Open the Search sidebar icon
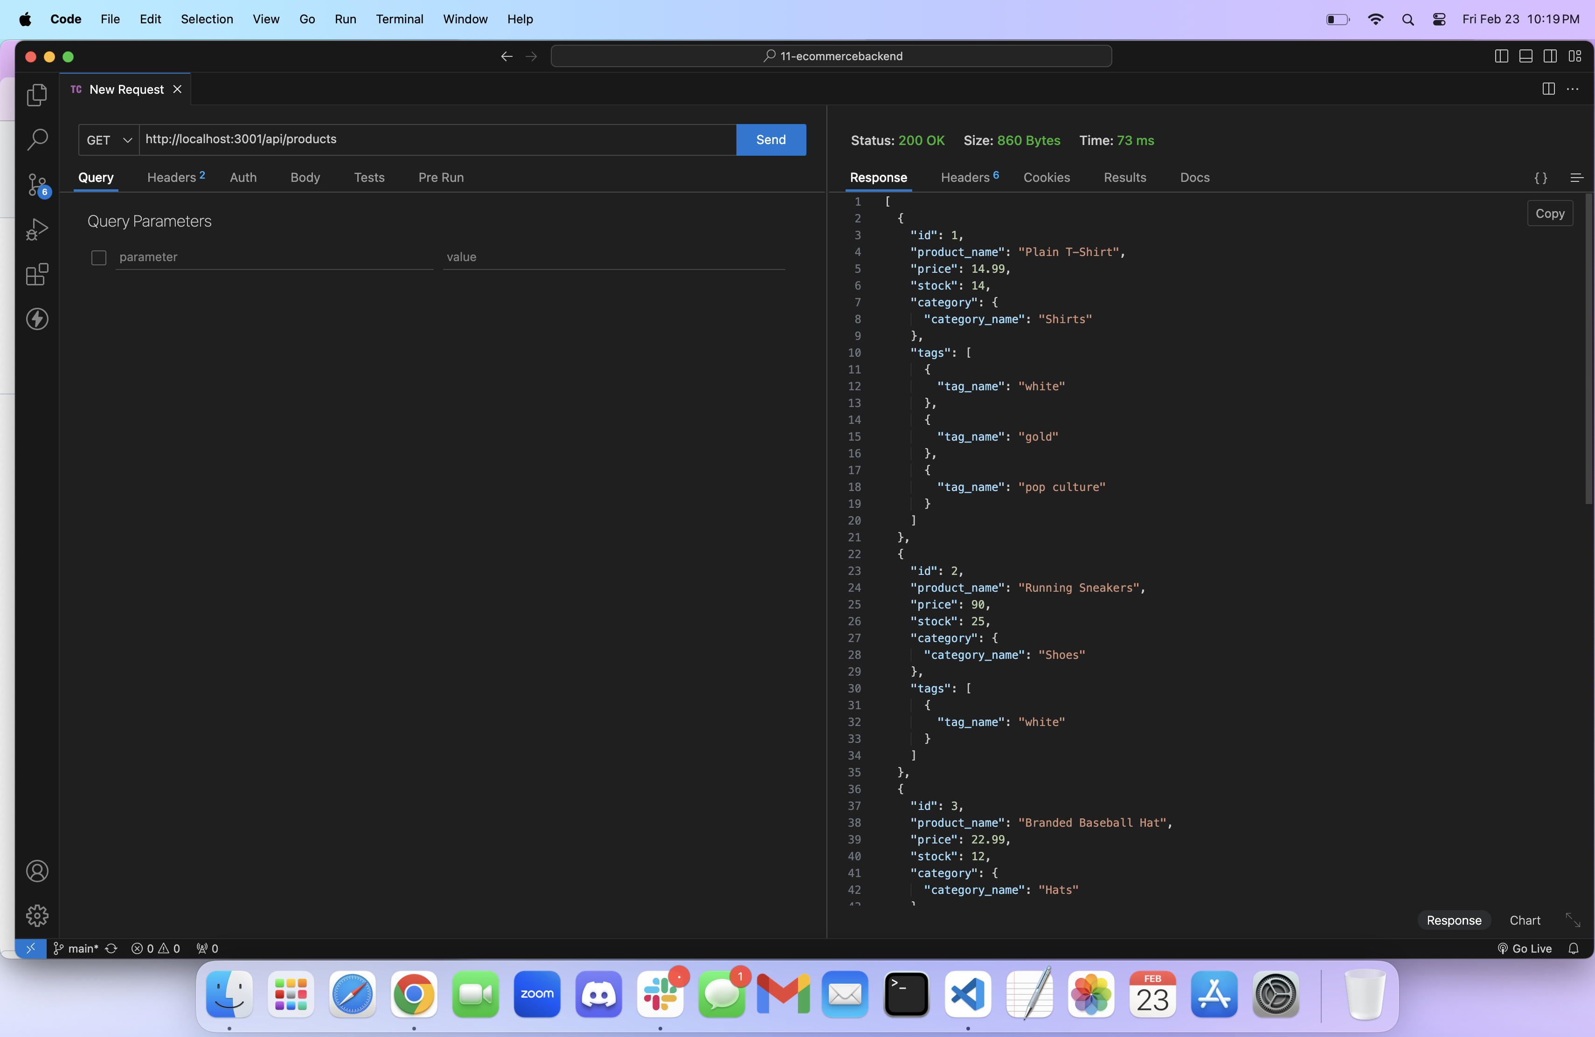This screenshot has width=1595, height=1037. pos(37,139)
